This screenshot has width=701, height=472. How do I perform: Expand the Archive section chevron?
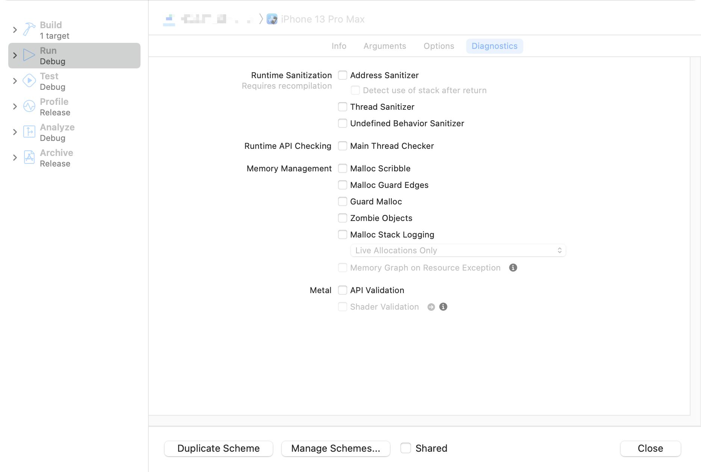(15, 157)
